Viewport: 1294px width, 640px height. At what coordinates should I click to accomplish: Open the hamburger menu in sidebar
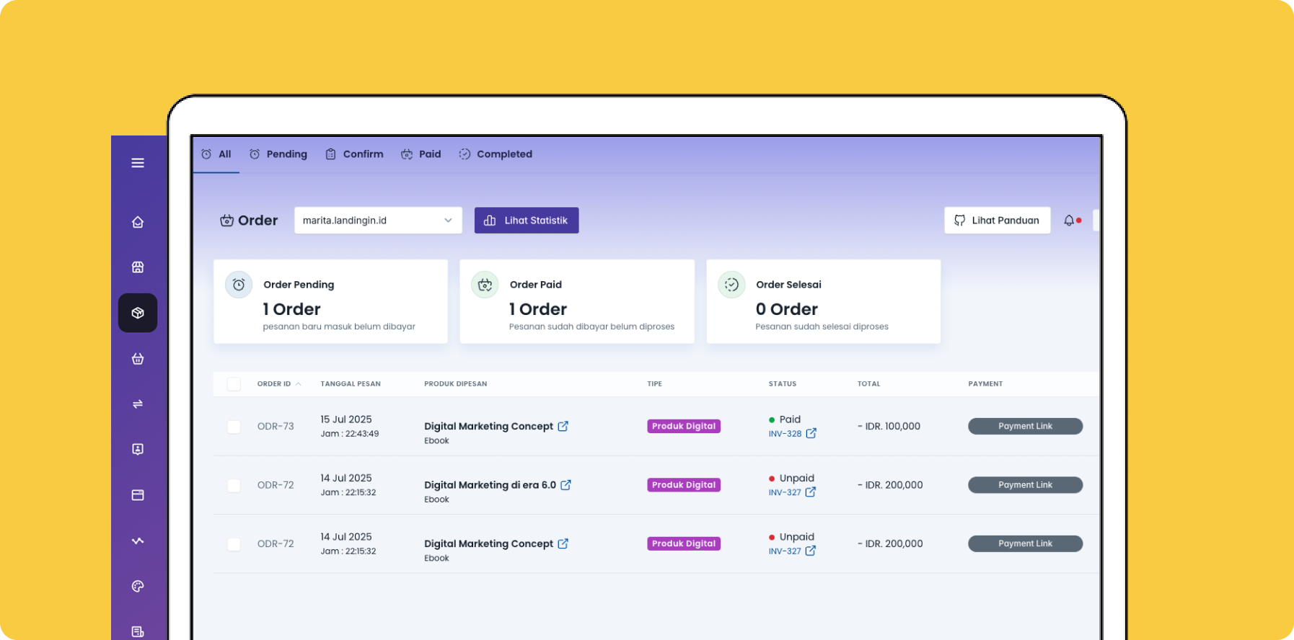pyautogui.click(x=138, y=163)
